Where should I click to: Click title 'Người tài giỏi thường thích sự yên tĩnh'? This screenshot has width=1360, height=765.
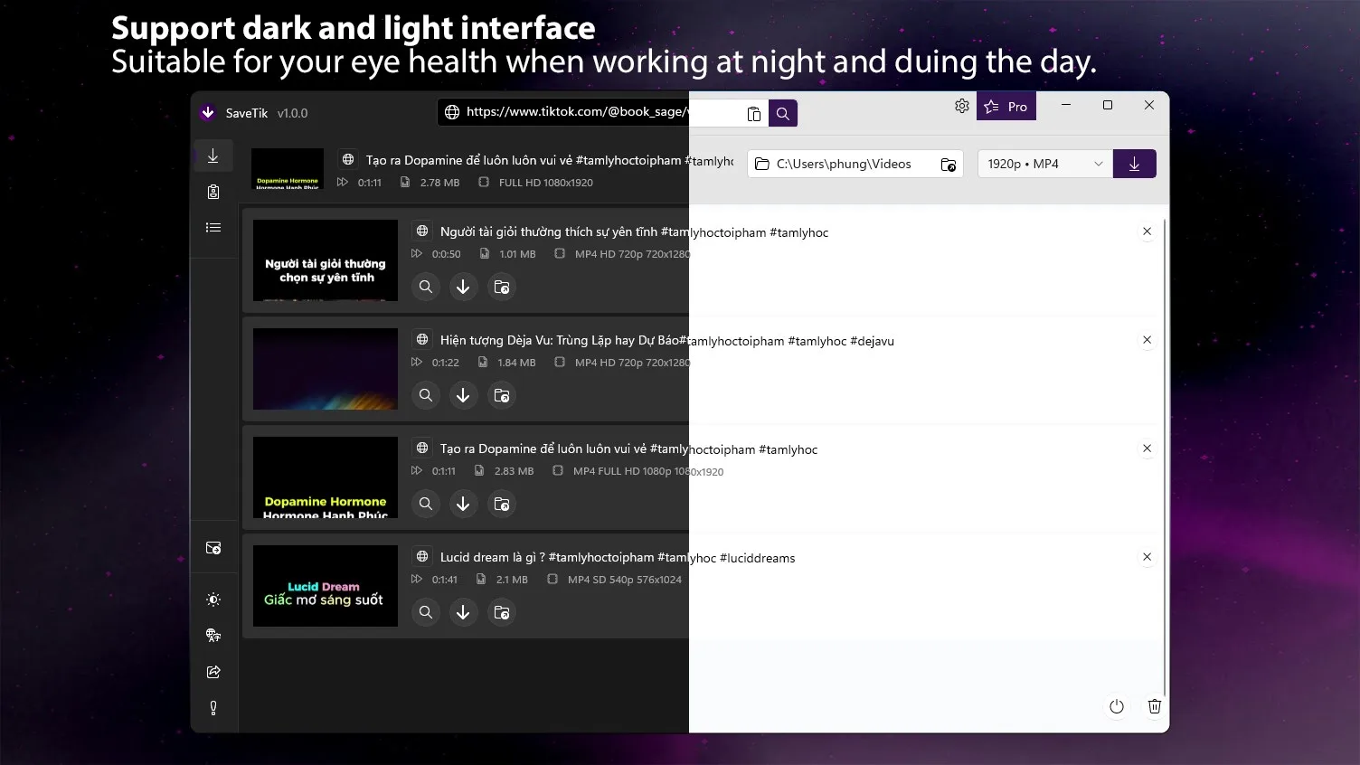pos(549,232)
